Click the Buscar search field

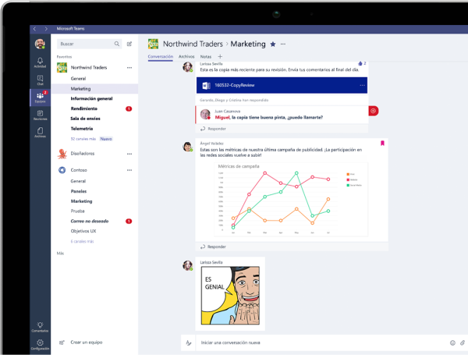(89, 44)
